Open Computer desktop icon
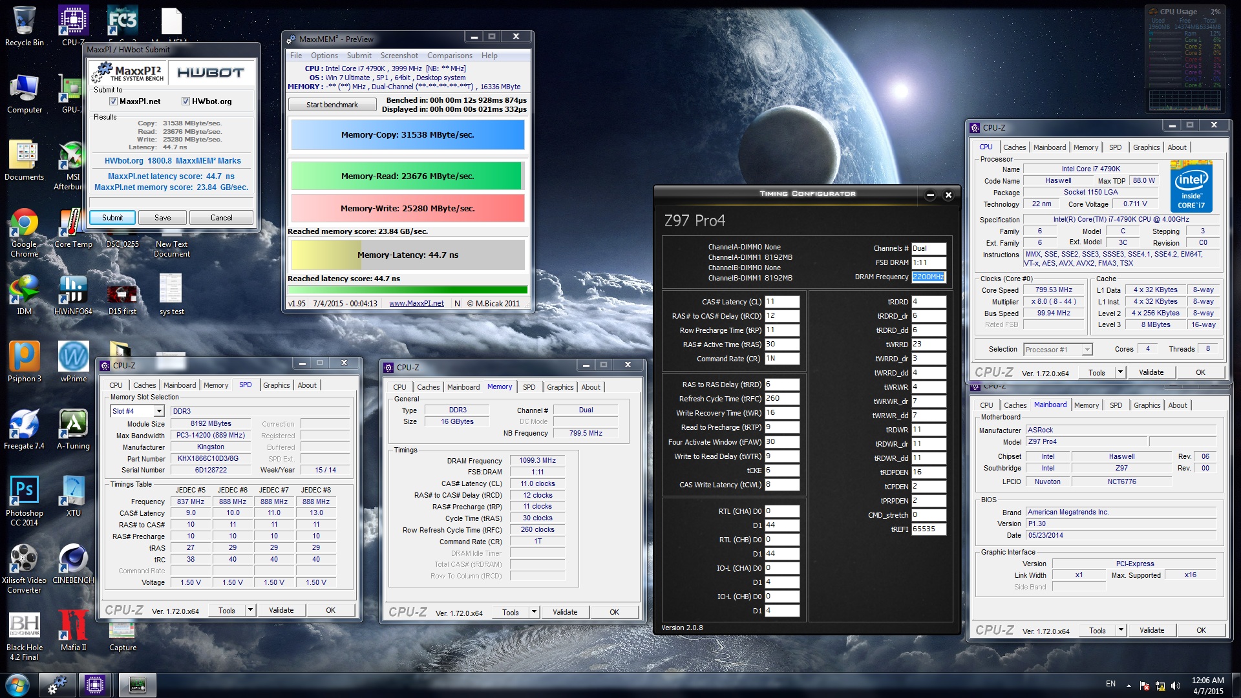 24,94
